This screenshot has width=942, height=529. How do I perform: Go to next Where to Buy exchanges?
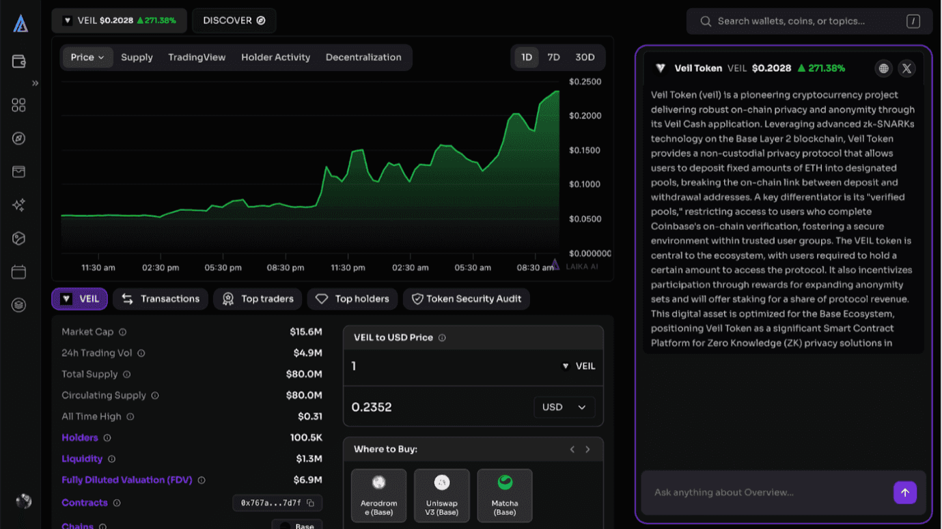587,449
